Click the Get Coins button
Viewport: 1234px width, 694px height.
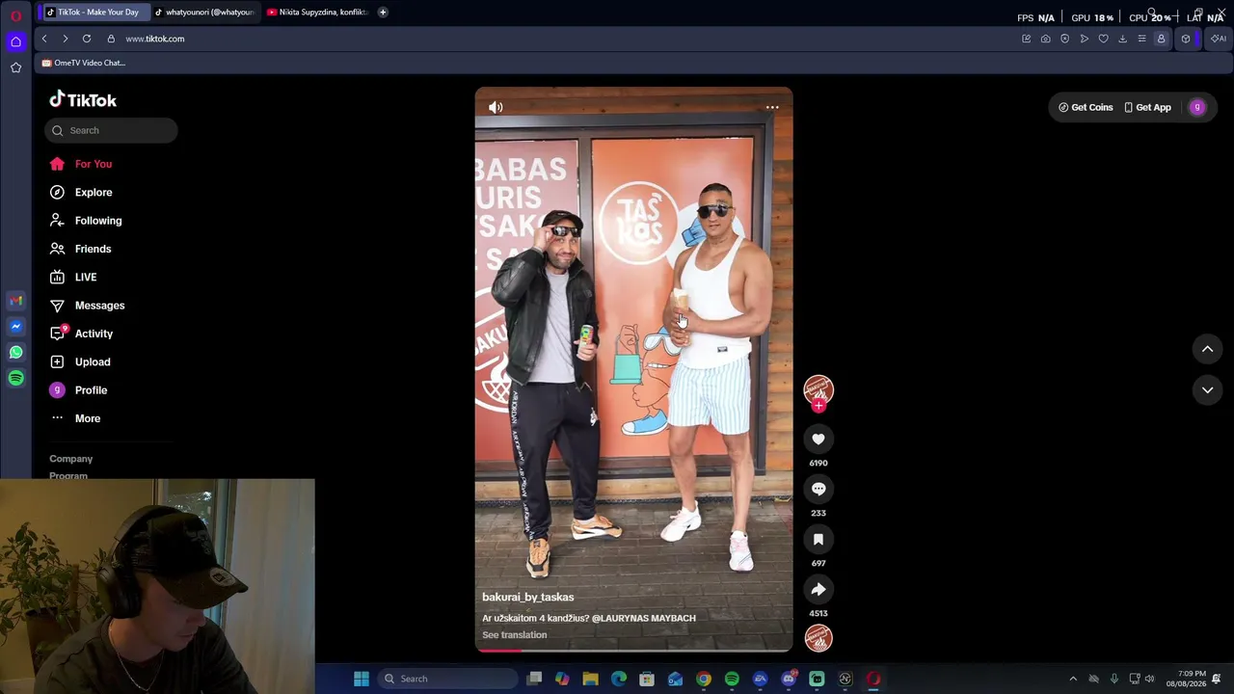click(1086, 107)
